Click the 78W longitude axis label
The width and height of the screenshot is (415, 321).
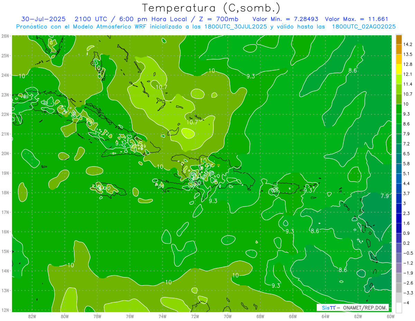click(x=97, y=316)
